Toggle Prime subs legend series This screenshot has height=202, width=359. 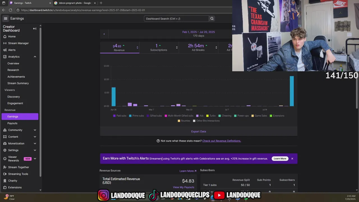pyautogui.click(x=136, y=116)
